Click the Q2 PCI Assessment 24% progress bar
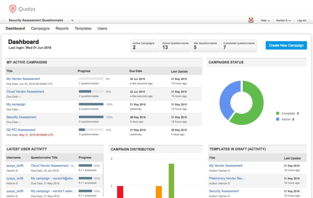This screenshot has width=313, height=198. point(91,130)
